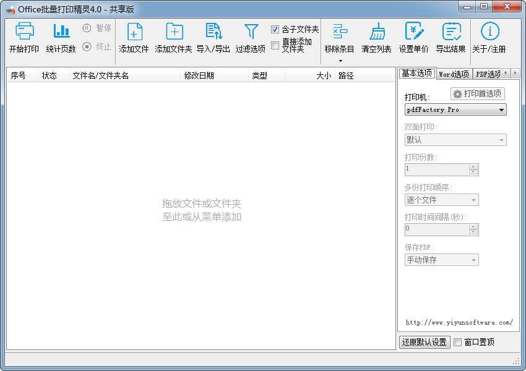
Task: Click the 导出结果 icon
Action: coord(451,31)
